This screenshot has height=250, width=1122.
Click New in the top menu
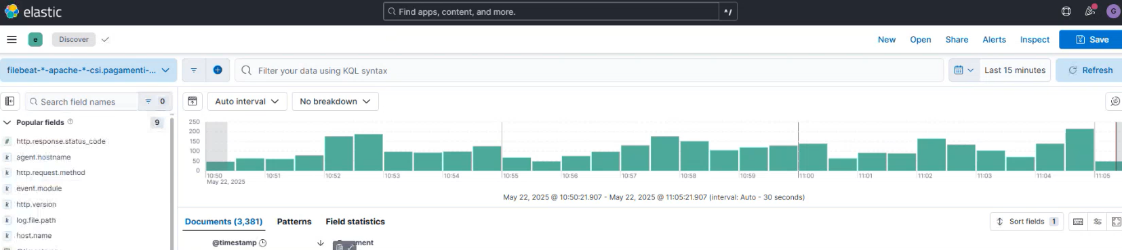tap(887, 39)
